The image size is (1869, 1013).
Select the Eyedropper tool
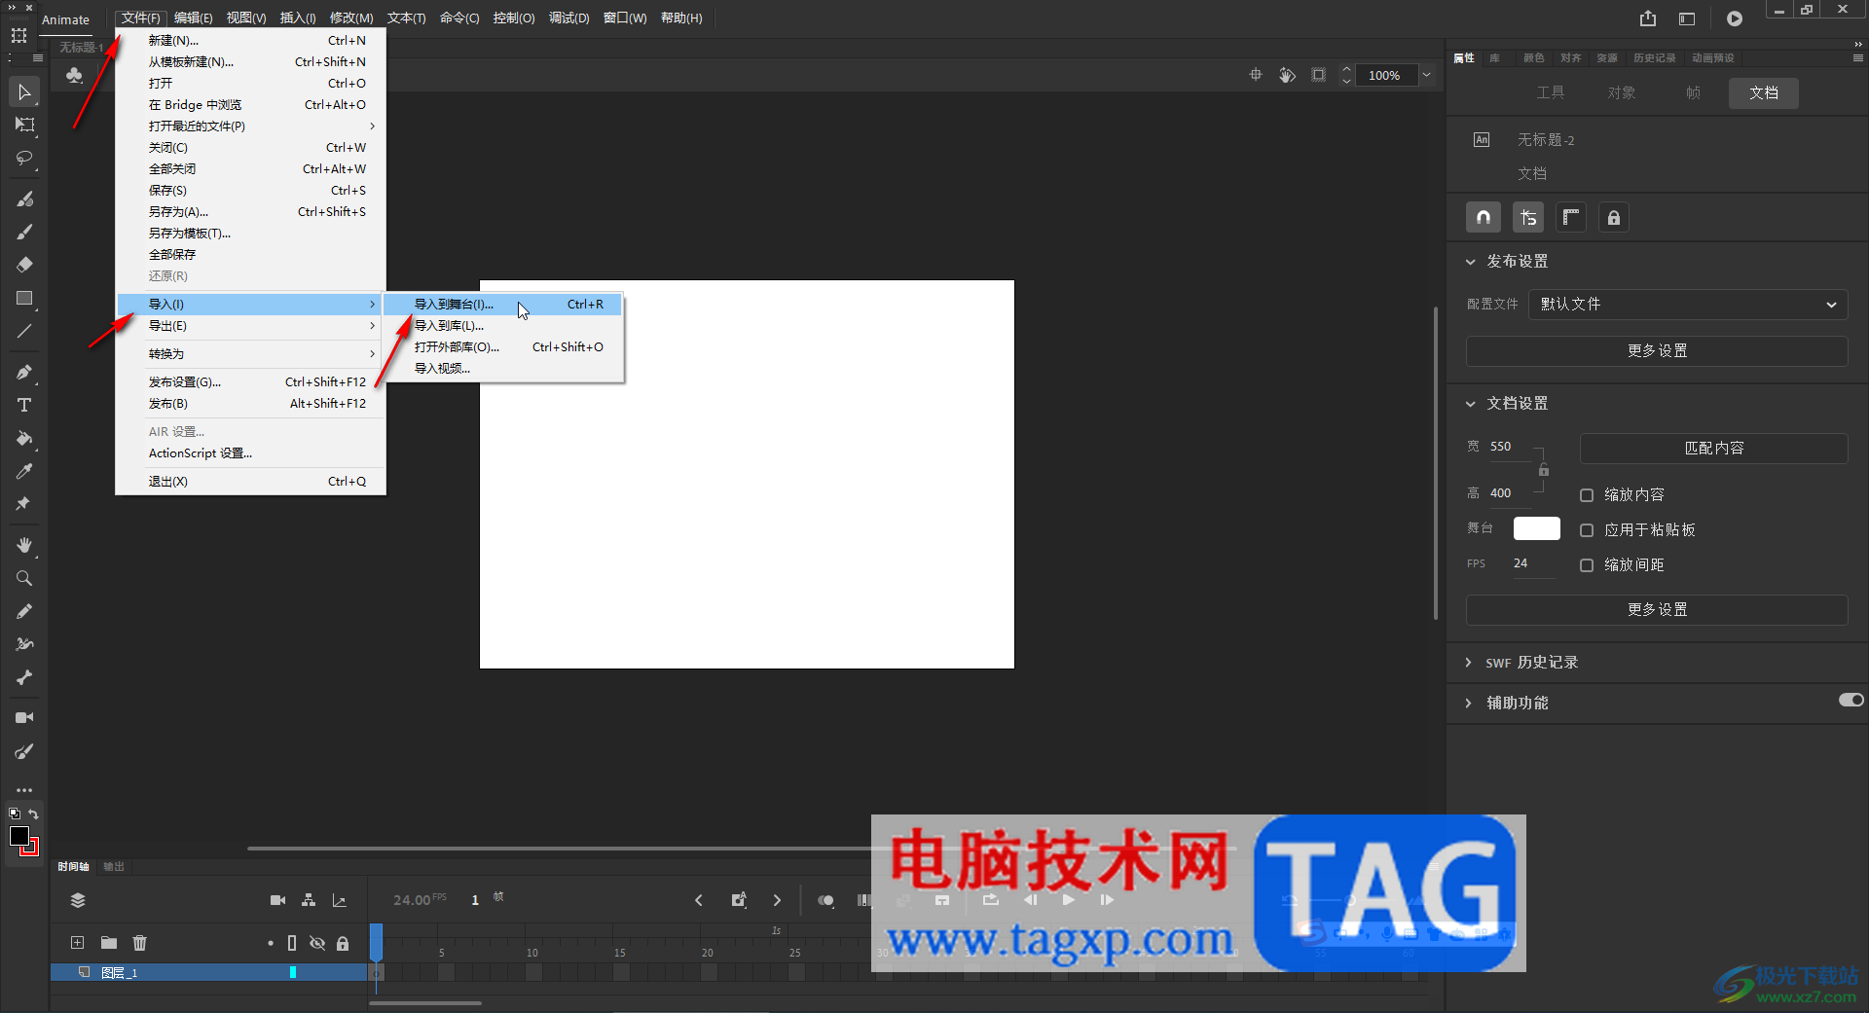point(24,471)
